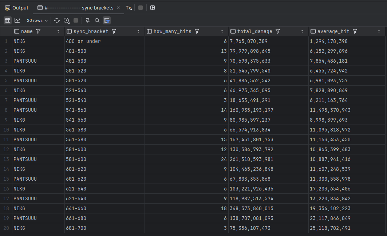This screenshot has height=236, width=387.
Task: Close the sync brackets tab
Action: pyautogui.click(x=118, y=8)
